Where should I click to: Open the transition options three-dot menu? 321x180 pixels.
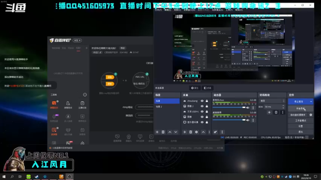click(283, 112)
